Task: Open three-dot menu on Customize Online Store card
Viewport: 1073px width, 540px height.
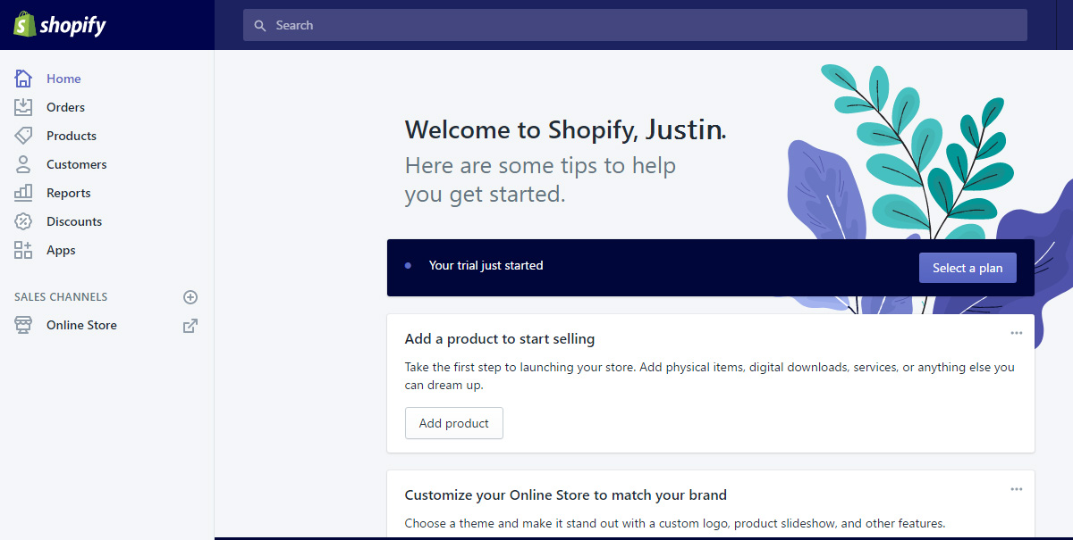Action: click(1017, 489)
